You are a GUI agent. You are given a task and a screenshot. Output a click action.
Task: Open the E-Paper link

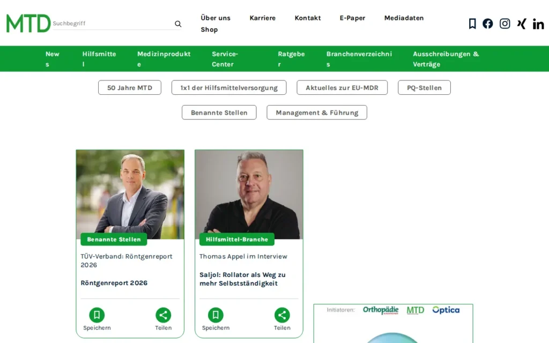pos(352,18)
